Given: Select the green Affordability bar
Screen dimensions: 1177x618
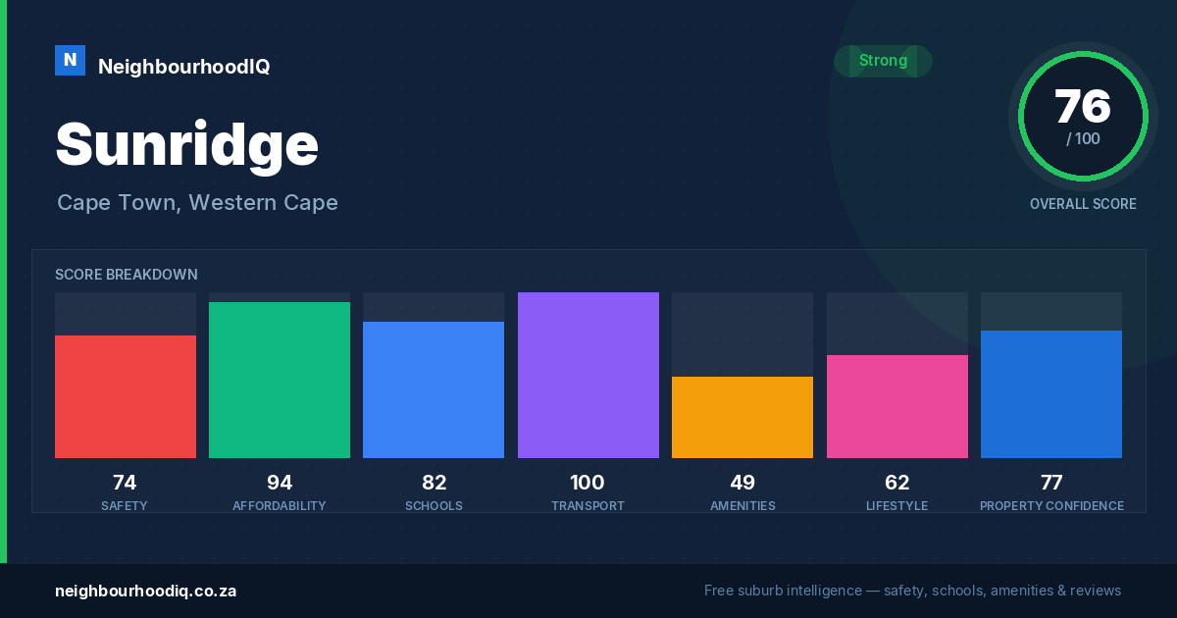Looking at the screenshot, I should point(280,380).
